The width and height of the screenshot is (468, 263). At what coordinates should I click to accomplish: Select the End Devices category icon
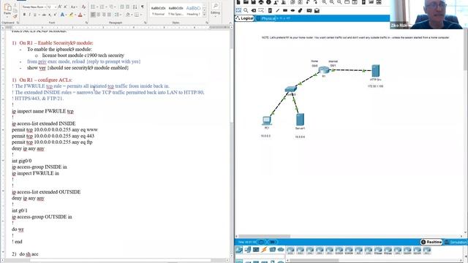(248, 249)
